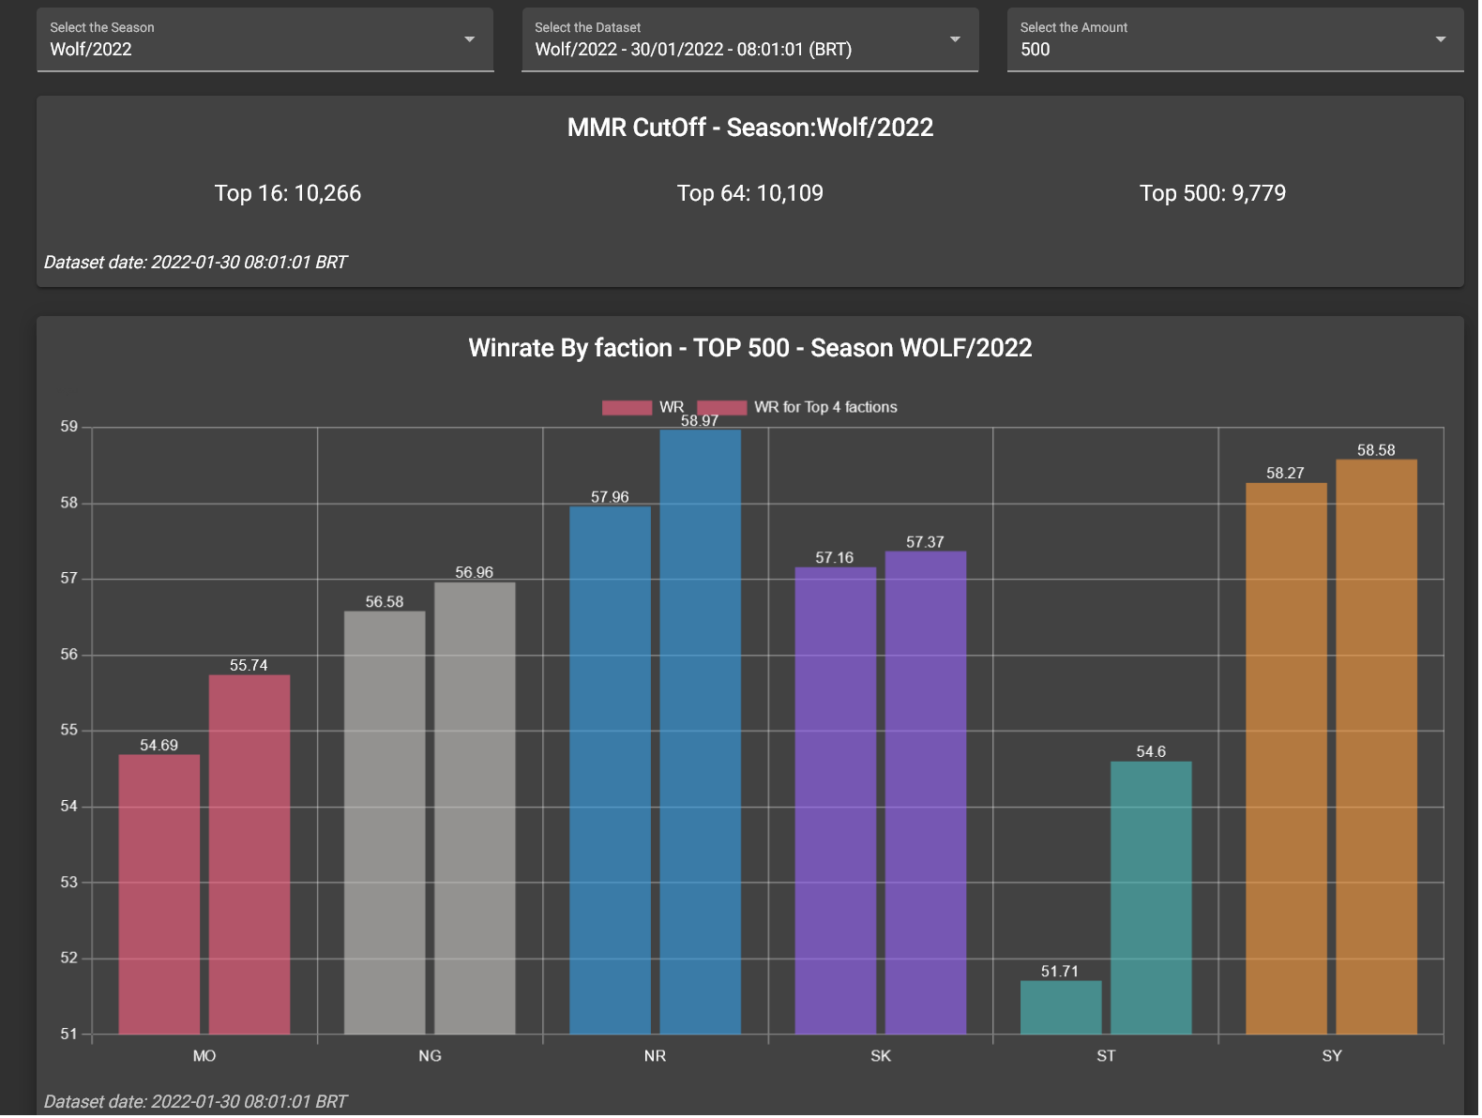Click the 58.97 value label
This screenshot has height=1118, width=1482.
coord(700,421)
